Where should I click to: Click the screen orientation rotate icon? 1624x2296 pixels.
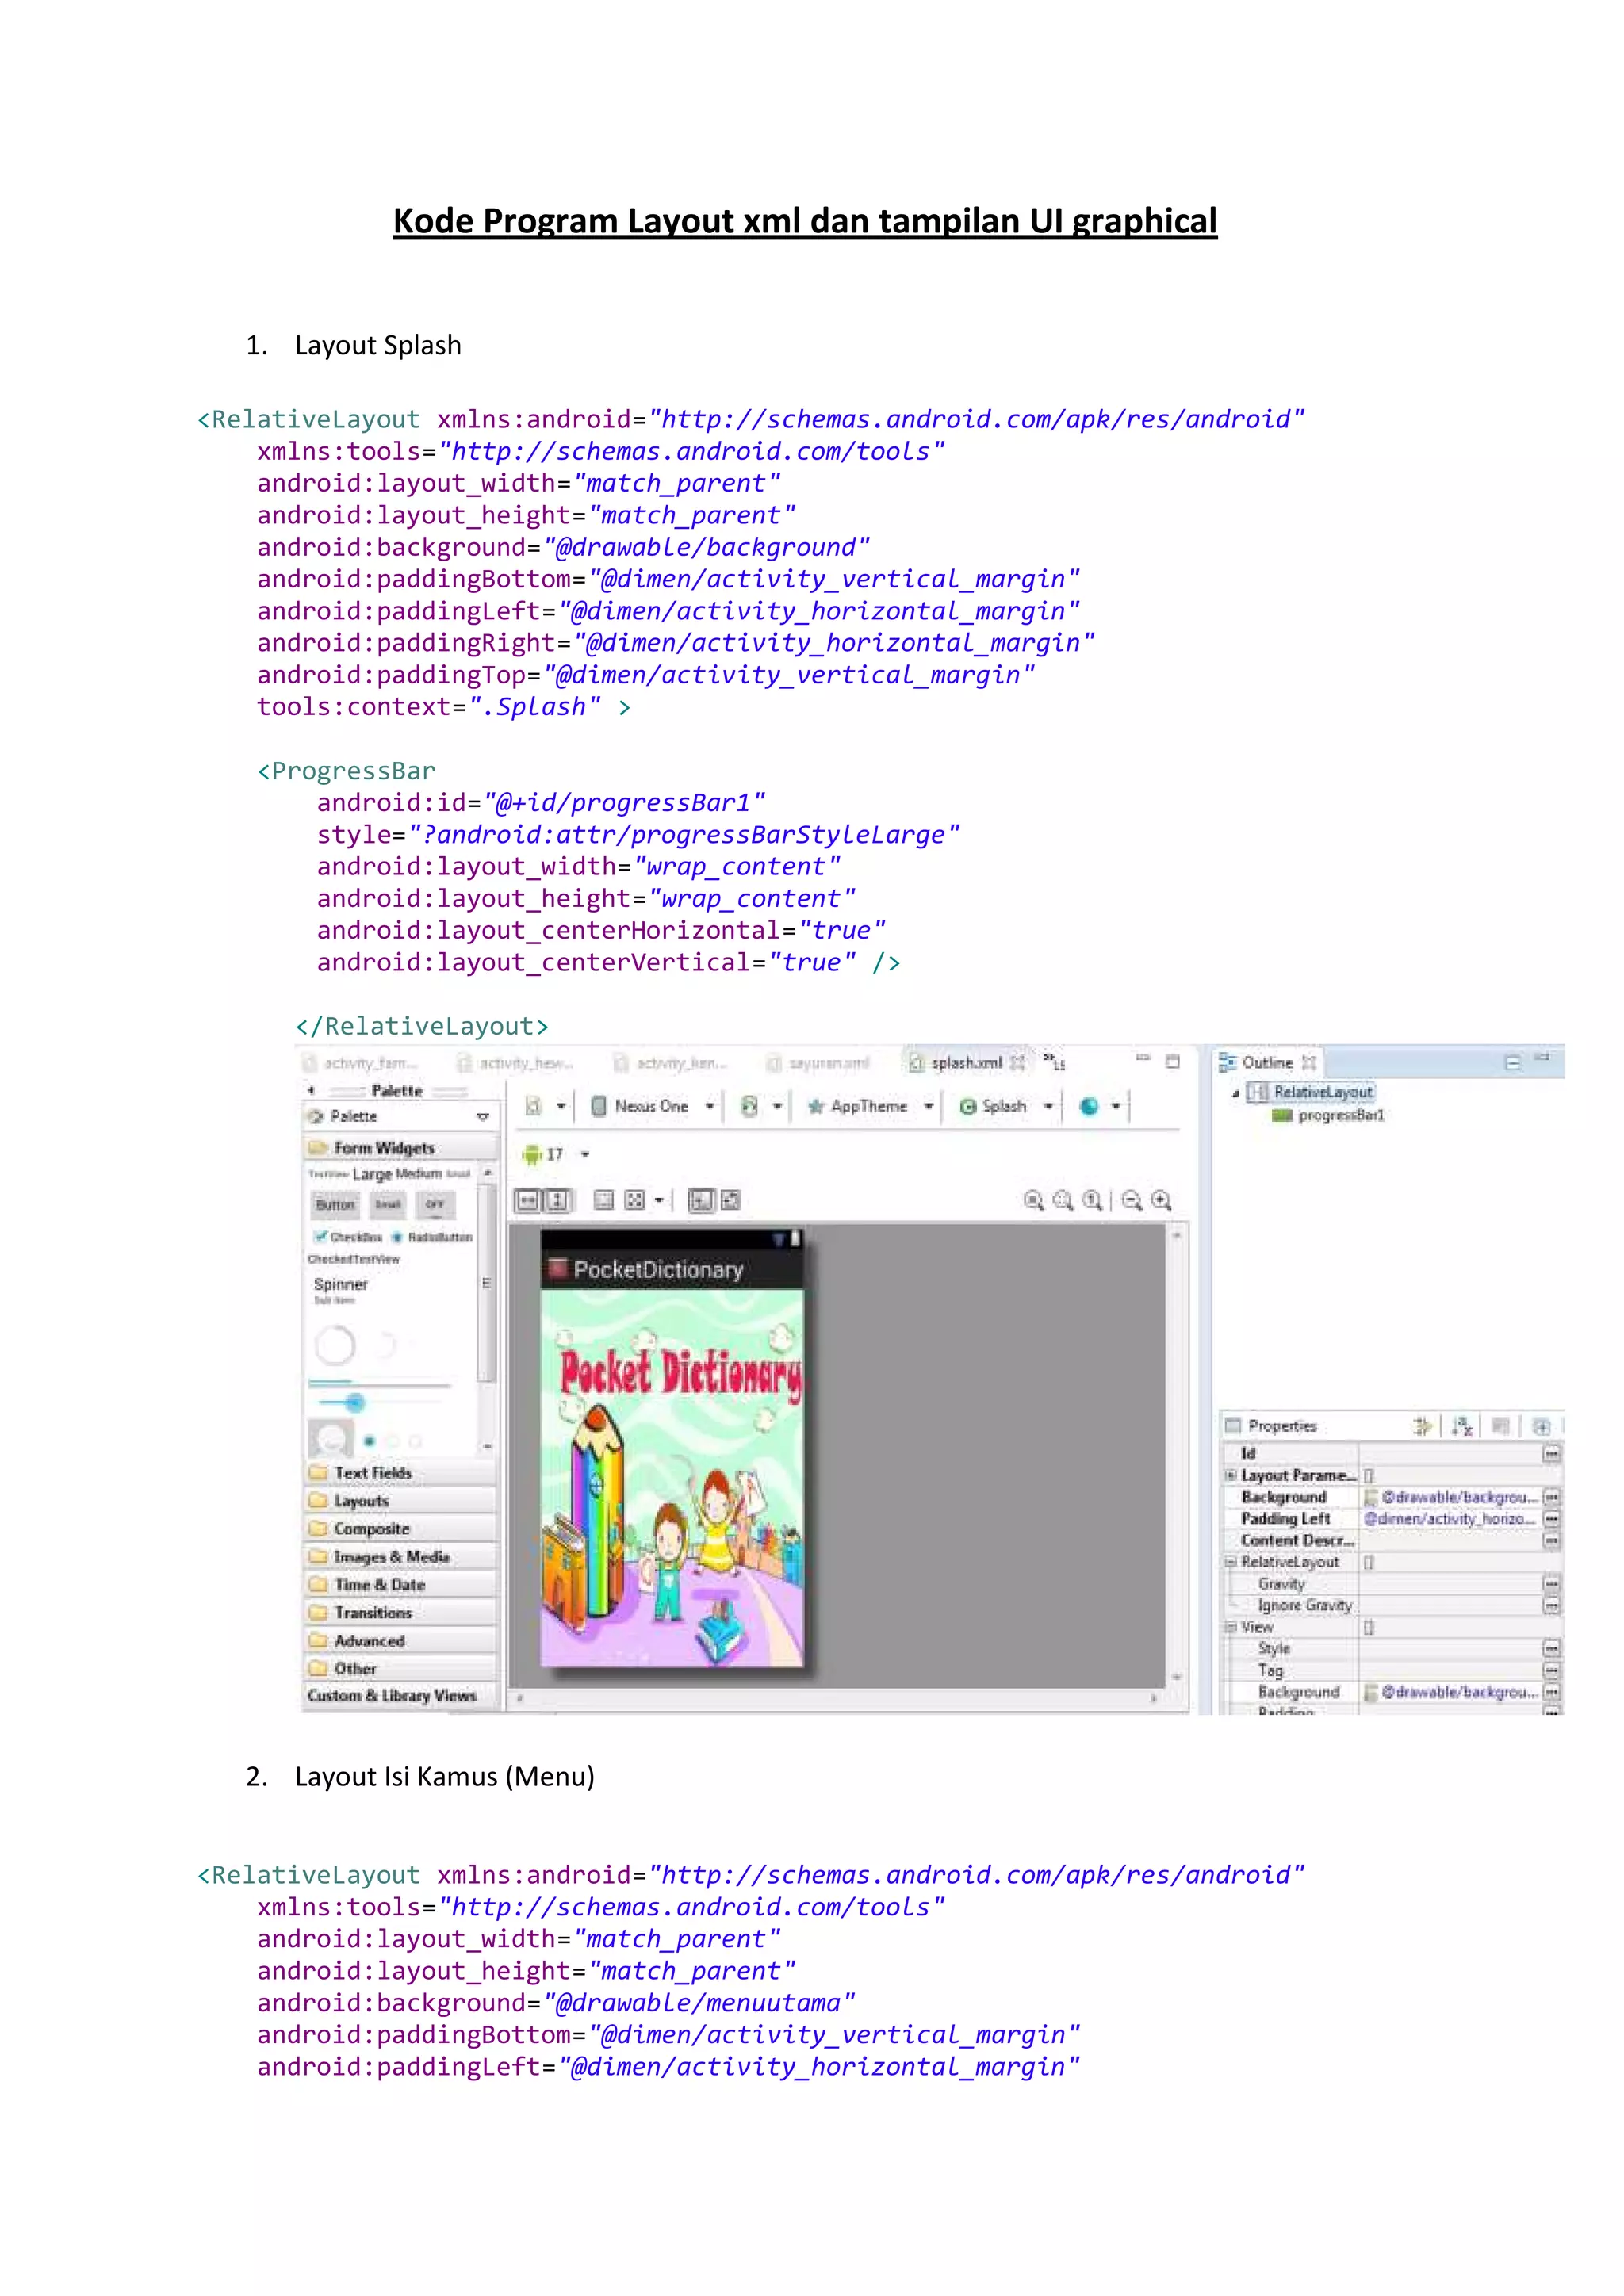[749, 1106]
